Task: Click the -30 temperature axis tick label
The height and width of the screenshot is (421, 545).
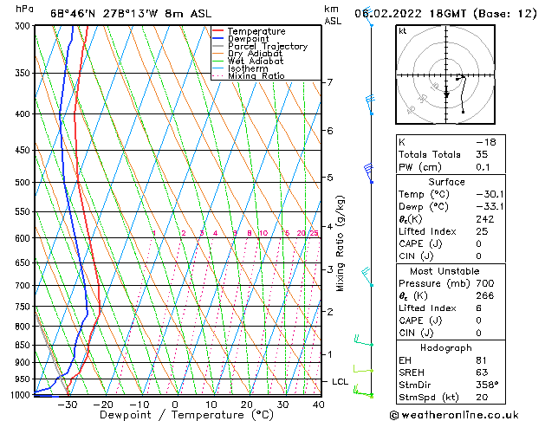Action: click(x=67, y=405)
